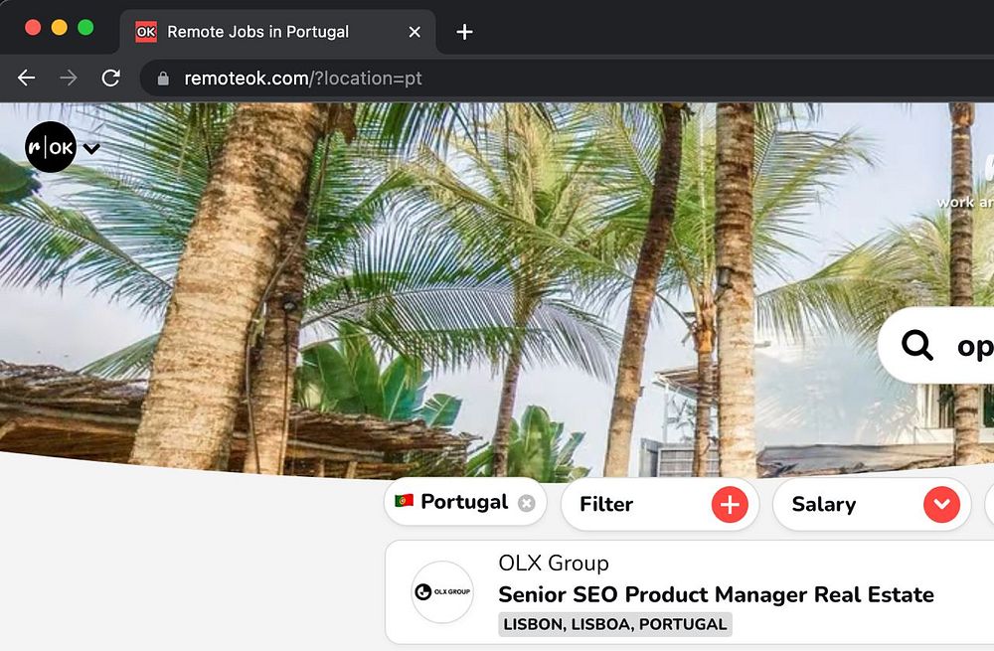Click the Remote OK favicon in tab
This screenshot has width=994, height=651.
(146, 32)
